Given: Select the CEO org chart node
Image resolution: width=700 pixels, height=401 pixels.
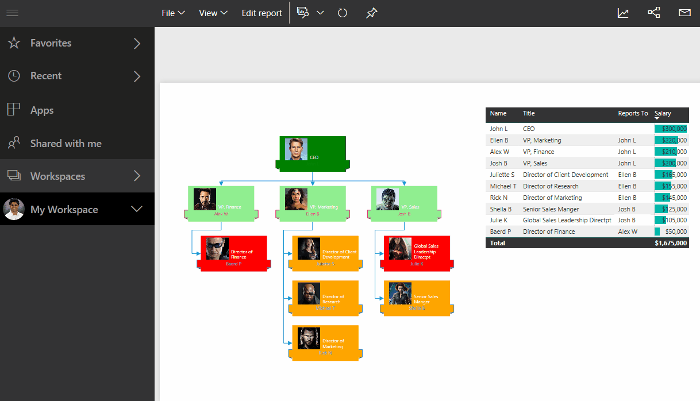Looking at the screenshot, I should [313, 153].
